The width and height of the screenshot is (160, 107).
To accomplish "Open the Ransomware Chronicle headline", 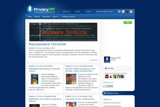I will (47, 44).
